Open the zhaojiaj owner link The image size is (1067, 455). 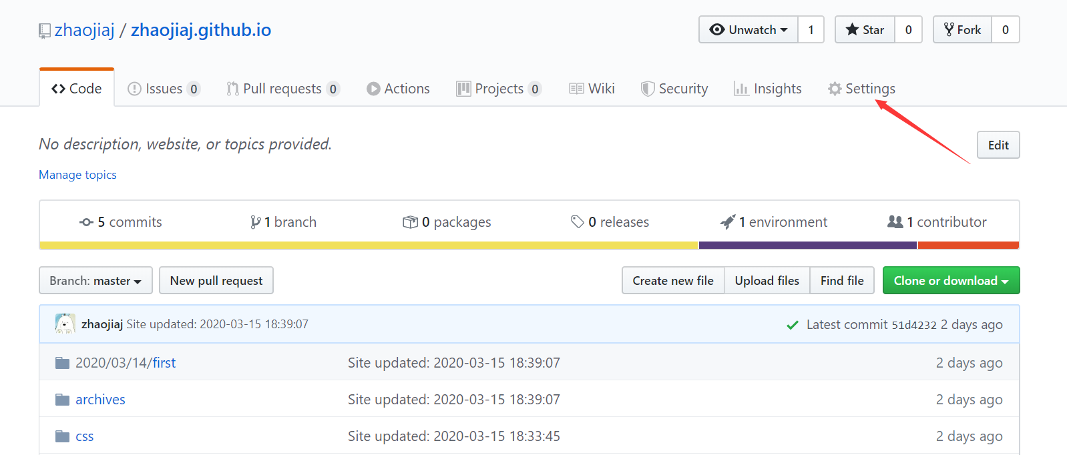click(x=85, y=30)
